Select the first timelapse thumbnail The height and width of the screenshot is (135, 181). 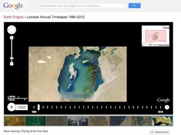click(14, 121)
